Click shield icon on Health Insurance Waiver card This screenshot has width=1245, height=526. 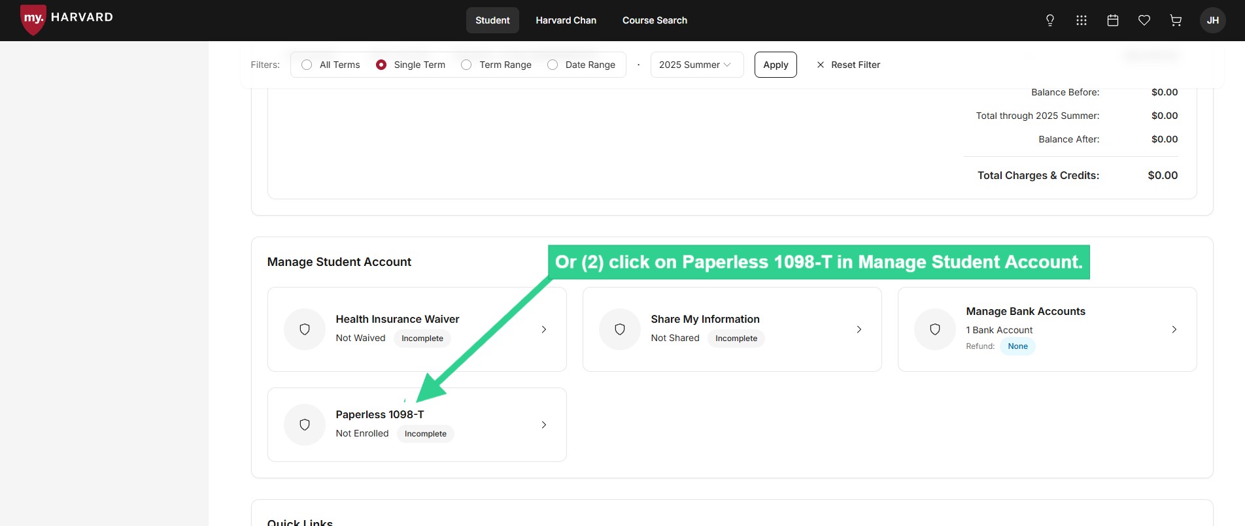(x=305, y=329)
